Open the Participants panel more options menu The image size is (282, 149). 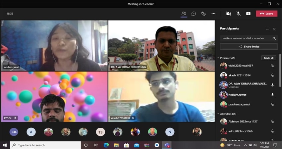tap(268, 29)
